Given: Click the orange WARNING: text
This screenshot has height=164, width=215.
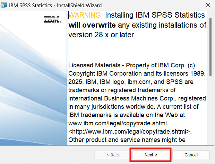Looking at the screenshot, I should tap(86, 15).
